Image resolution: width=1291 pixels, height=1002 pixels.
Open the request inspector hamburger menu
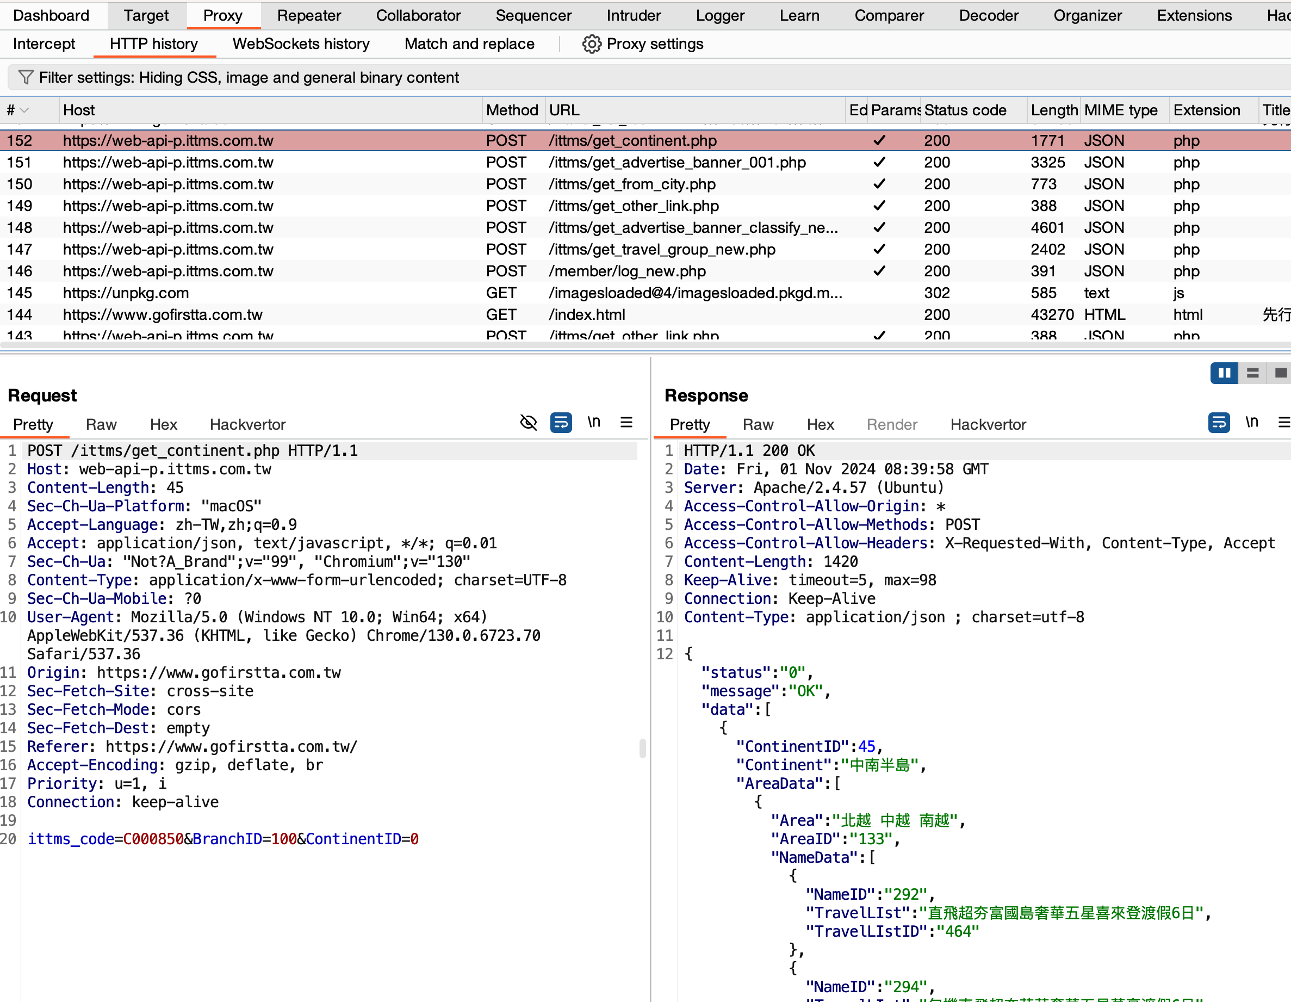626,423
